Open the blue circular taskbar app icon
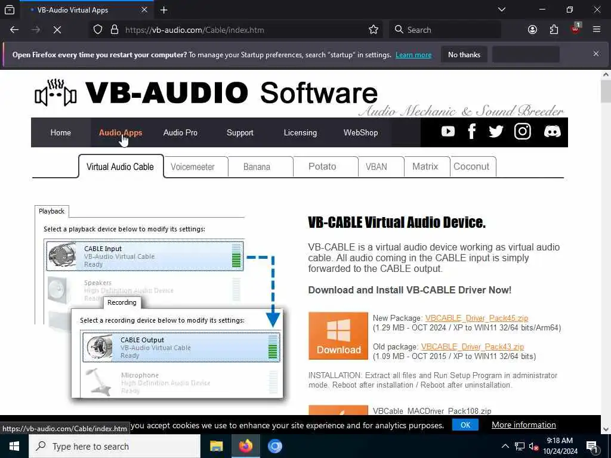The height and width of the screenshot is (458, 611). click(x=274, y=446)
